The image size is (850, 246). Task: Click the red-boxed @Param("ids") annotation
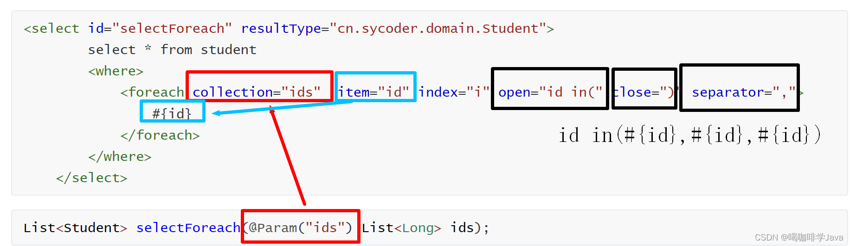301,227
